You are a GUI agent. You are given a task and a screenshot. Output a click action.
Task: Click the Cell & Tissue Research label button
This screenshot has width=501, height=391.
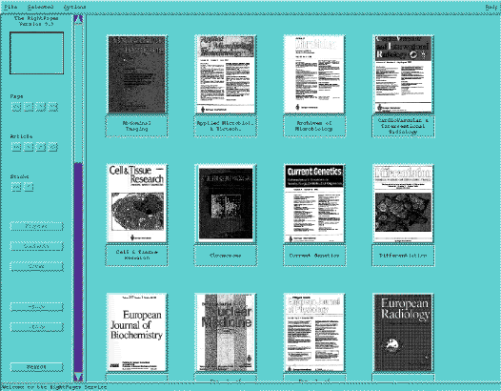(x=136, y=255)
